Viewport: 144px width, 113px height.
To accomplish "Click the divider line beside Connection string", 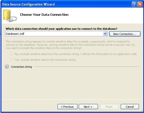I will click(86, 66).
